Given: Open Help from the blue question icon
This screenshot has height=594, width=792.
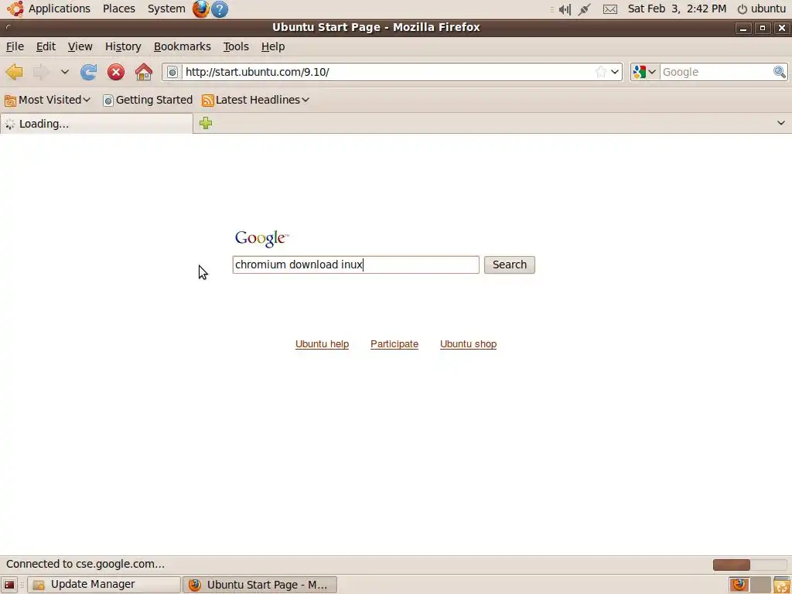Looking at the screenshot, I should 219,9.
